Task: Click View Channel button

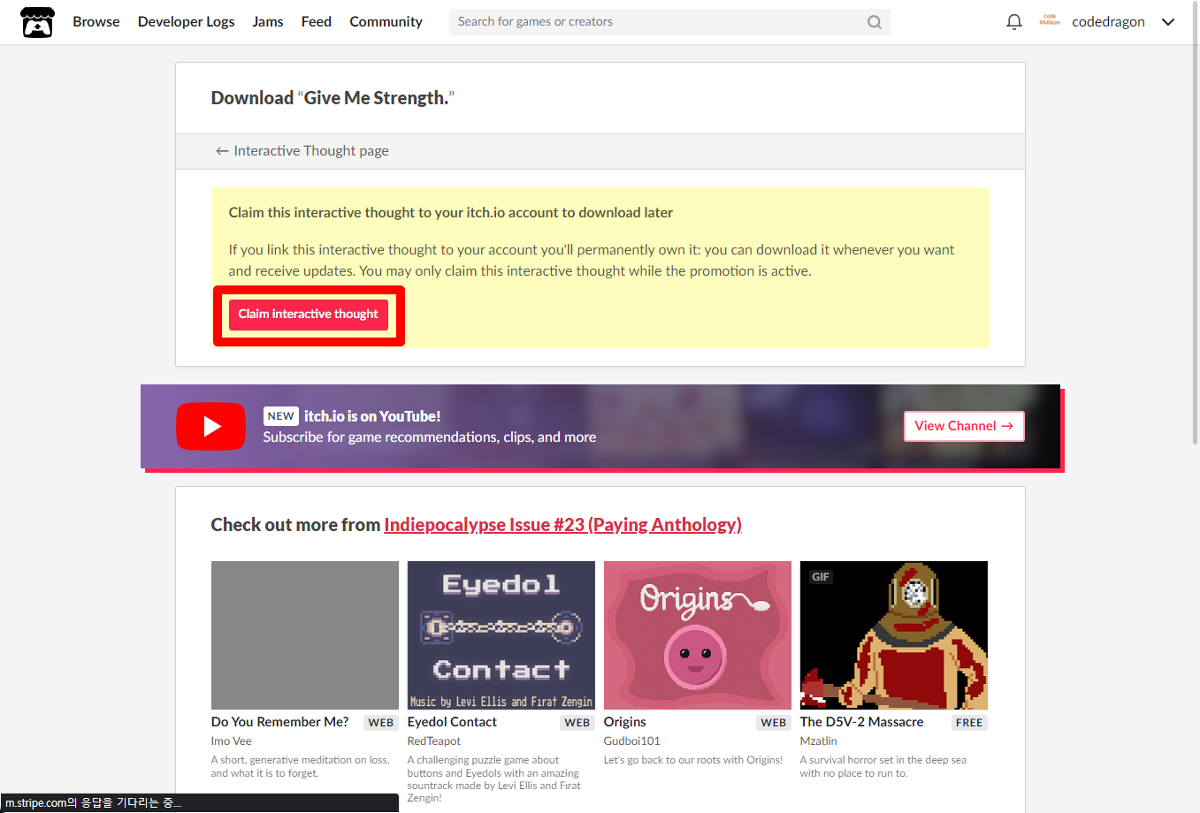Action: point(964,426)
